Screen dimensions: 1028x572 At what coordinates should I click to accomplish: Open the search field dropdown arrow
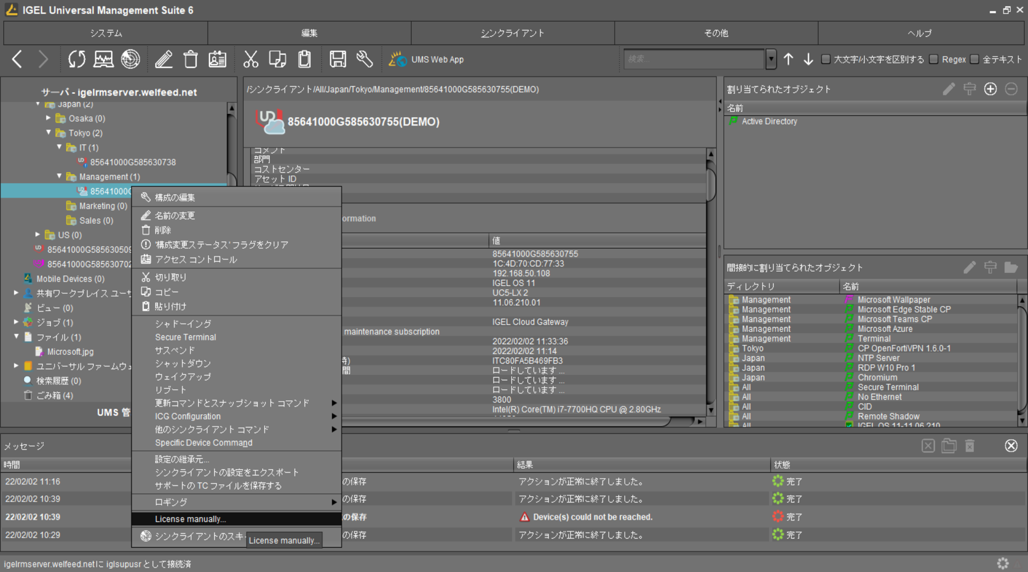pos(771,59)
